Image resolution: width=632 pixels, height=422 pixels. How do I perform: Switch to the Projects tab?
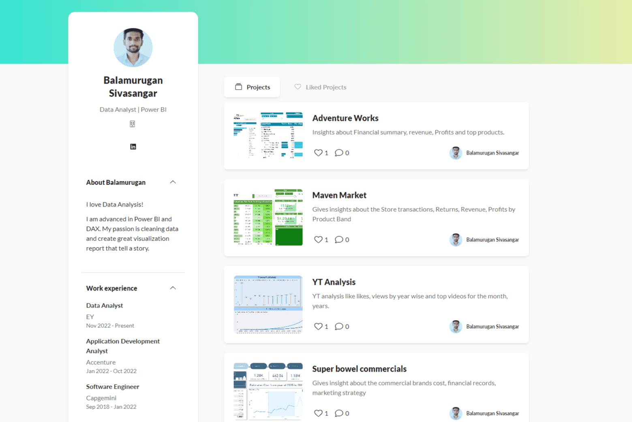coord(252,87)
